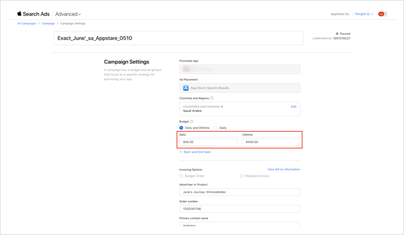This screenshot has height=235, width=404.
Task: Click the Countries and Regions help icon
Action: [x=212, y=98]
